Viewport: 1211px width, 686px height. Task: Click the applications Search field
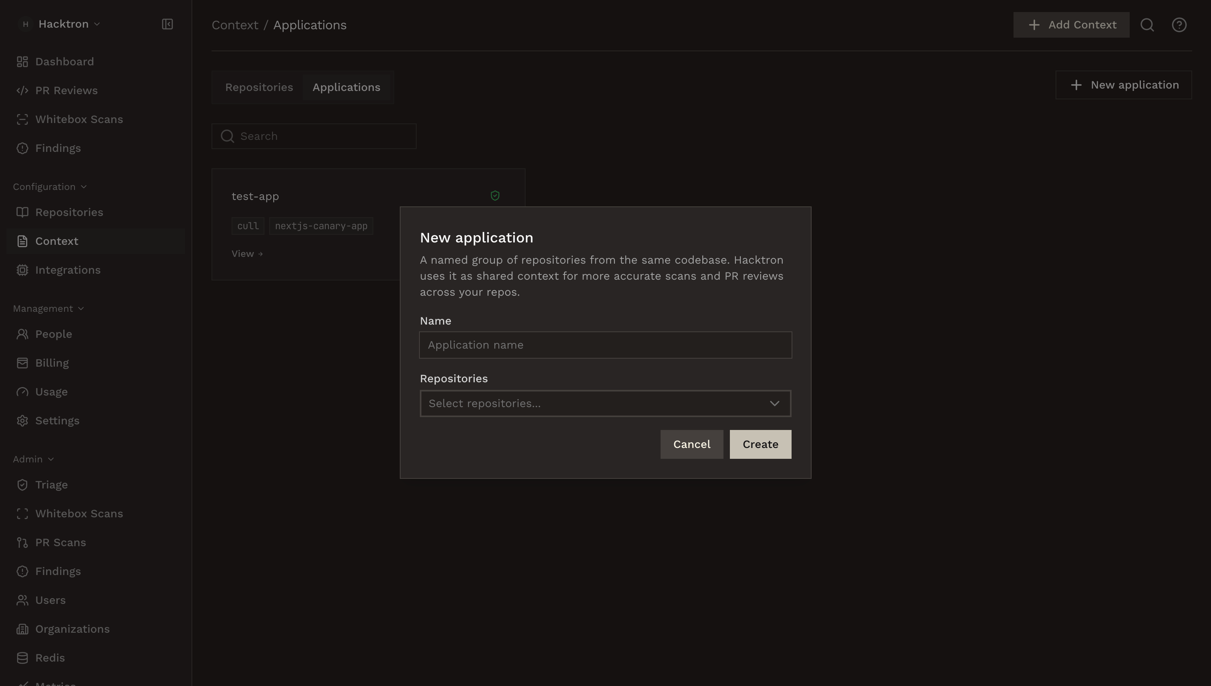314,136
